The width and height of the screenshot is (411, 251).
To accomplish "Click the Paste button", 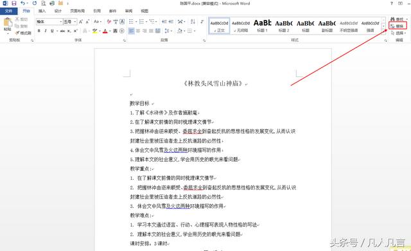I will point(7,26).
